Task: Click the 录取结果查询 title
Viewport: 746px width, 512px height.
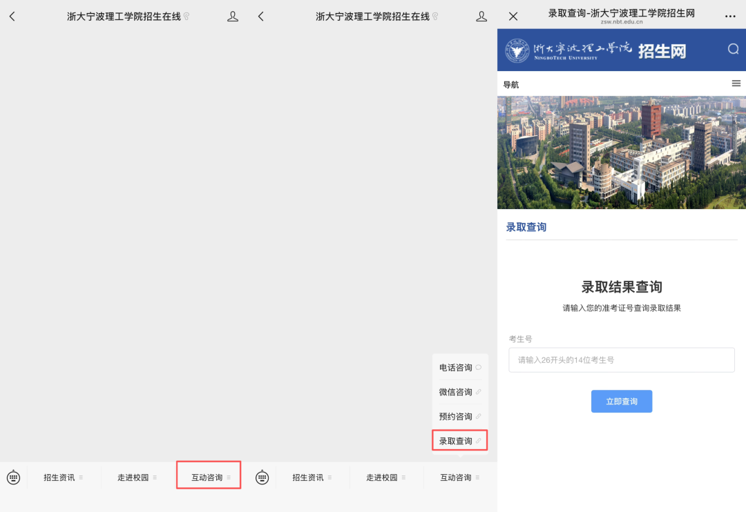Action: point(622,286)
